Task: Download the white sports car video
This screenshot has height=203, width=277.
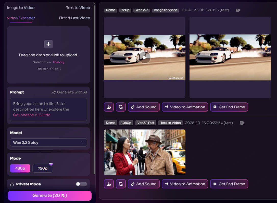Action: 109,107
